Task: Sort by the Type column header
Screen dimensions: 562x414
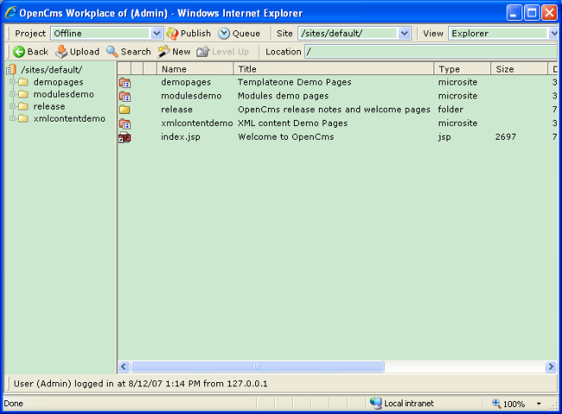Action: [x=463, y=69]
